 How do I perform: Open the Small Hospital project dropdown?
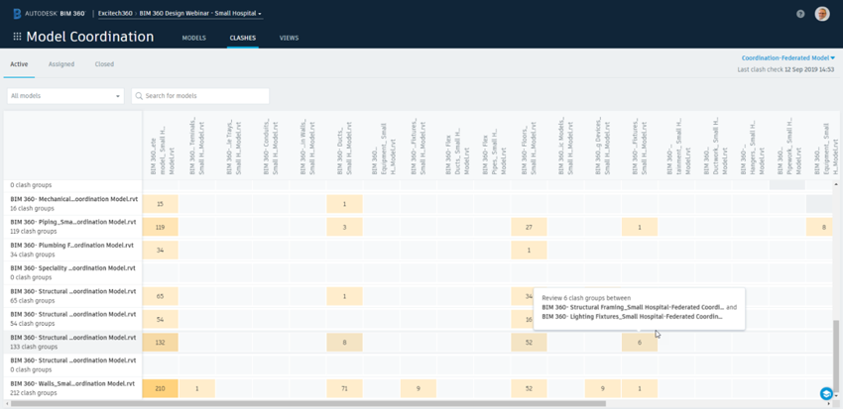[x=201, y=14]
